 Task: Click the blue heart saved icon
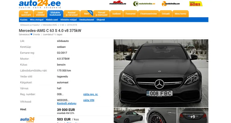point(31,34)
